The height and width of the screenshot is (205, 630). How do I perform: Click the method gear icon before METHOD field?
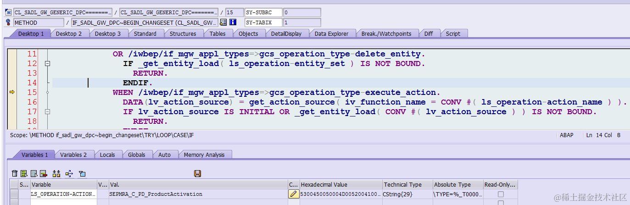pyautogui.click(x=7, y=22)
